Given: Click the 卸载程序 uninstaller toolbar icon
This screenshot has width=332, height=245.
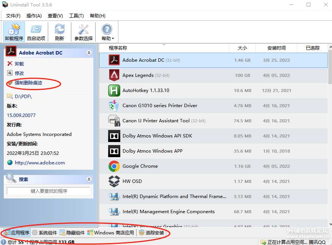Looking at the screenshot, I should [x=14, y=32].
